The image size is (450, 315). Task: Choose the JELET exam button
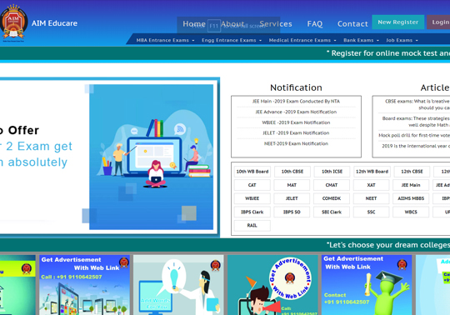point(292,198)
